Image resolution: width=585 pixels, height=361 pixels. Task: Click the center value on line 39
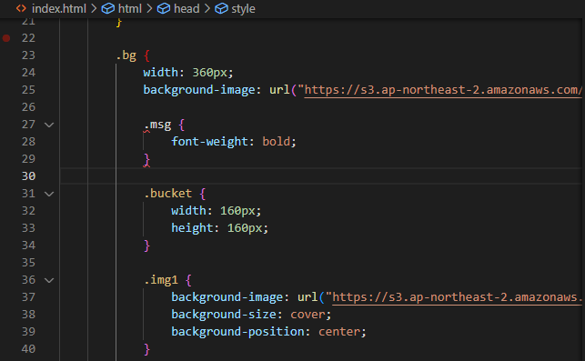click(x=339, y=332)
